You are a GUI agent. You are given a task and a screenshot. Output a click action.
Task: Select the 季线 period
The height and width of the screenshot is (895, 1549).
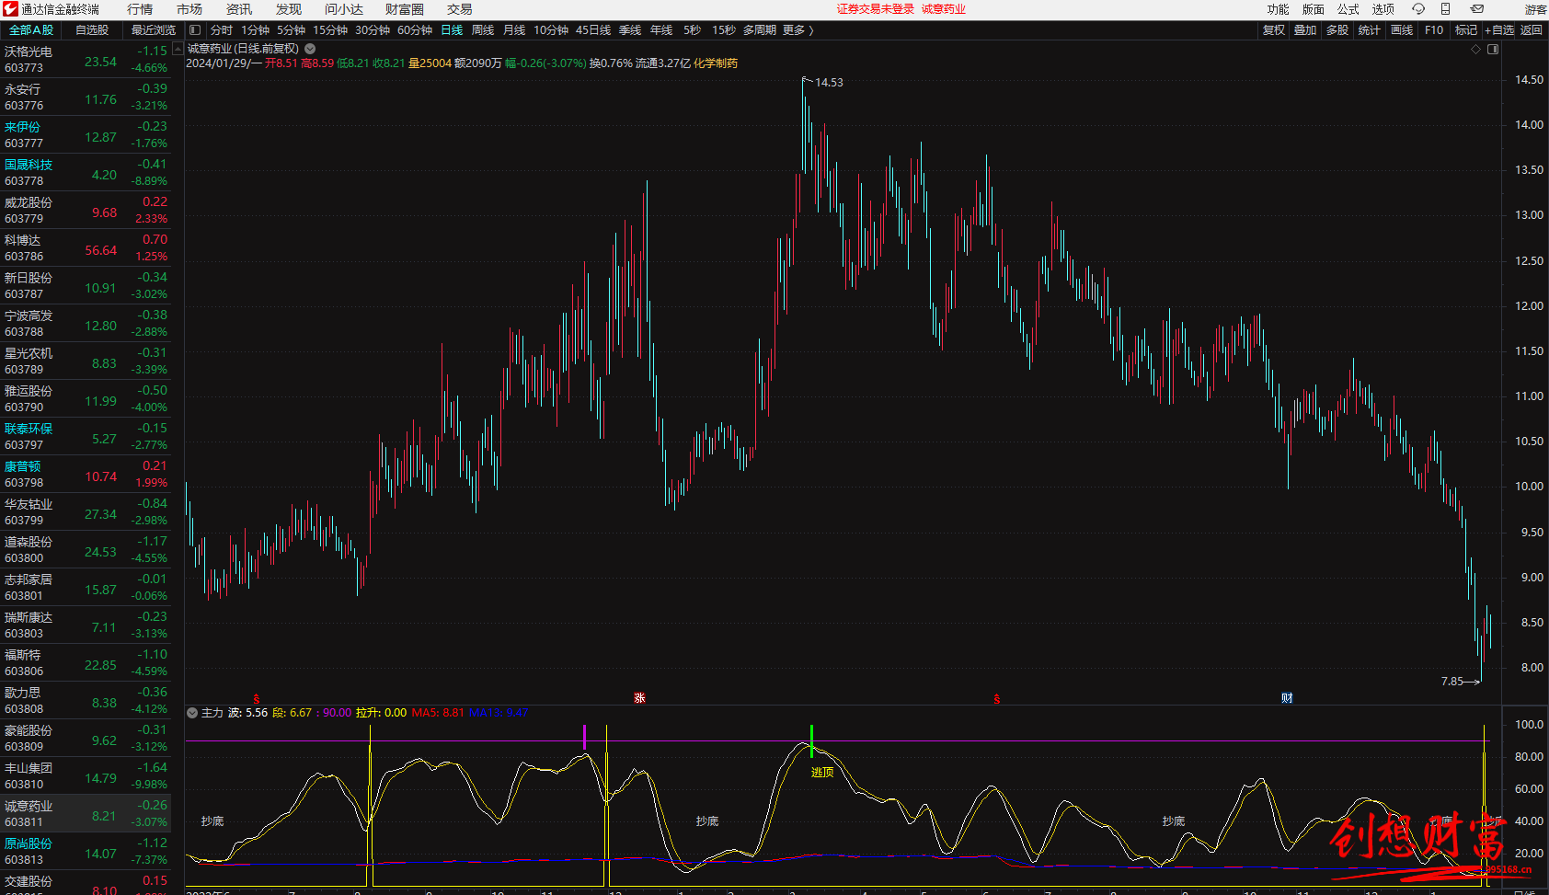pos(630,30)
